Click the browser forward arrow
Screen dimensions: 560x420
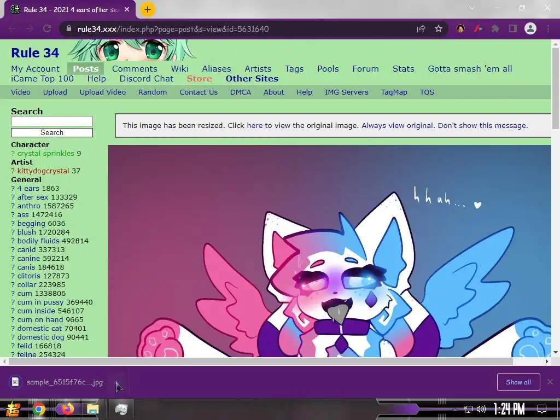(x=30, y=29)
